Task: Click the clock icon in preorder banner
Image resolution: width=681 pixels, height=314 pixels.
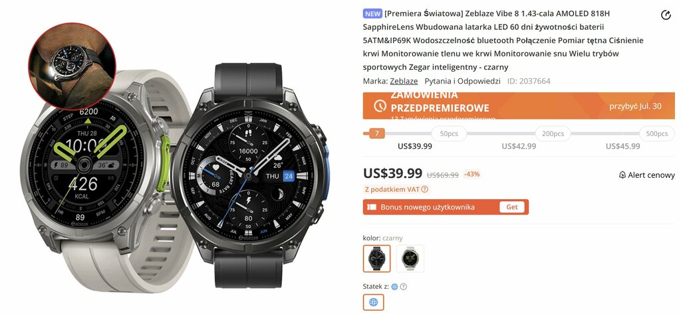Action: [x=380, y=106]
